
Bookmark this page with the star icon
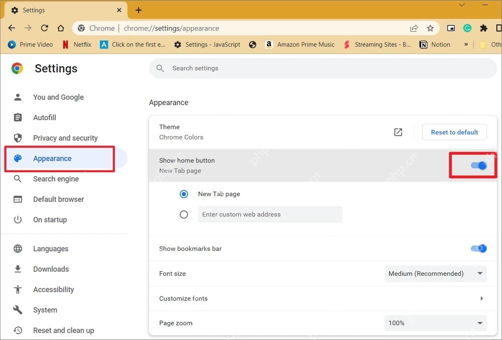(430, 28)
